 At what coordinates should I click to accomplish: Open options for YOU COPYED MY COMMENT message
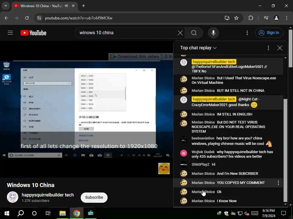point(278,183)
